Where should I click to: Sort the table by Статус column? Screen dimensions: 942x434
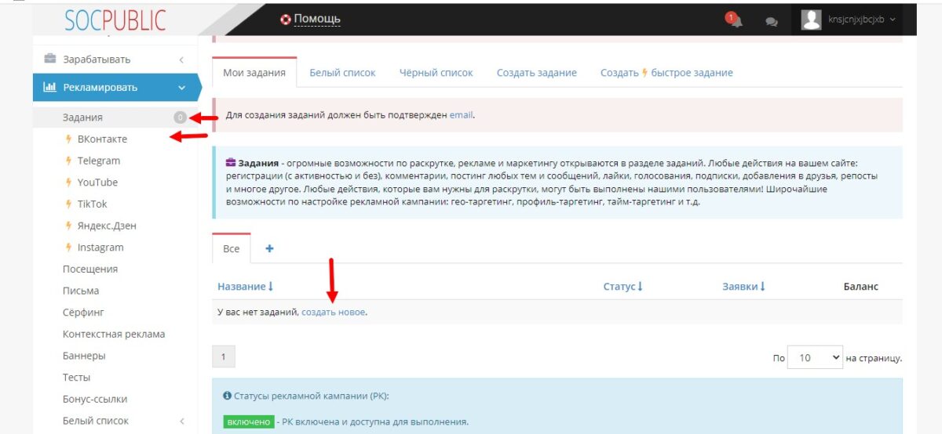[x=623, y=287]
